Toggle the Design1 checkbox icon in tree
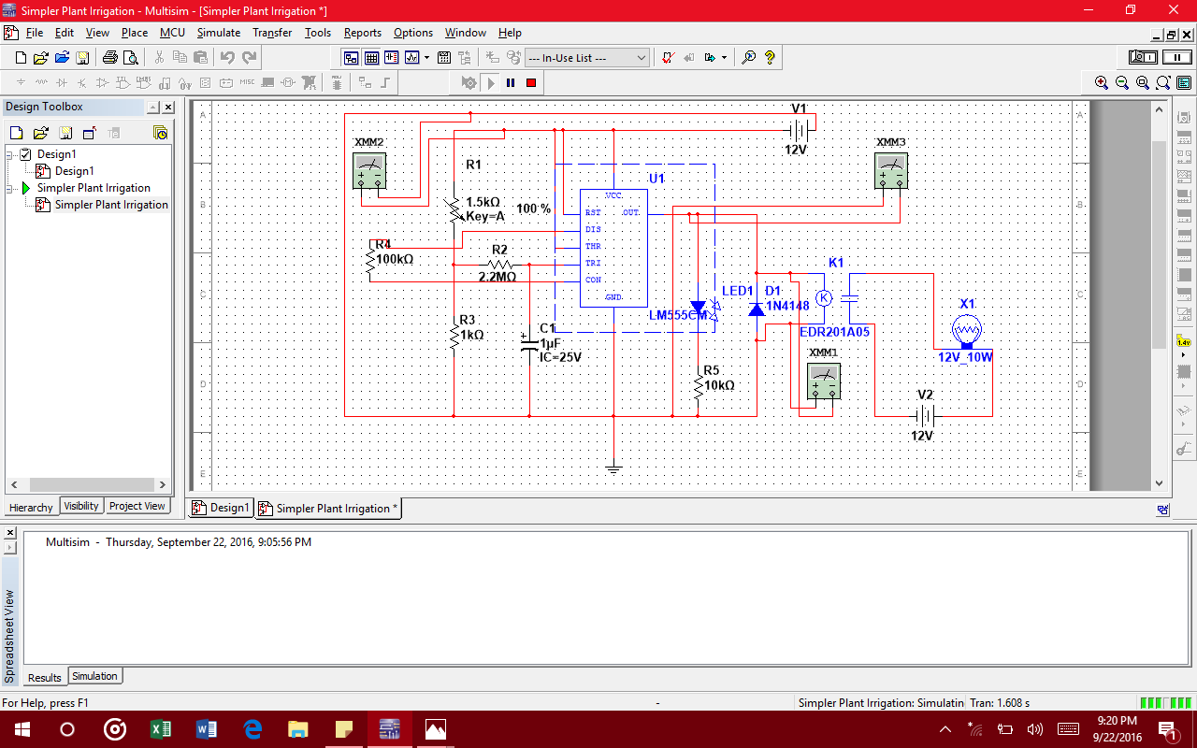Image resolution: width=1197 pixels, height=748 pixels. (x=26, y=154)
